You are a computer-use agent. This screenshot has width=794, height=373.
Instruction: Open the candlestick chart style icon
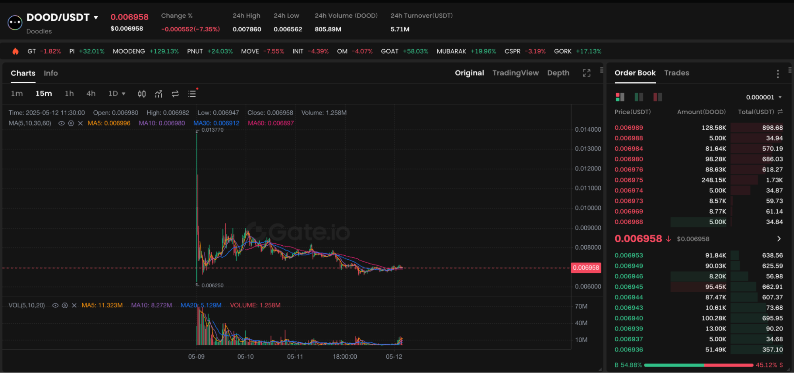pyautogui.click(x=142, y=94)
